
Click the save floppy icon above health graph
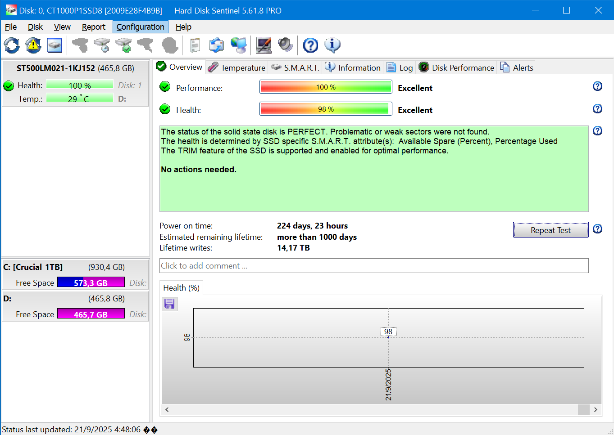point(169,304)
